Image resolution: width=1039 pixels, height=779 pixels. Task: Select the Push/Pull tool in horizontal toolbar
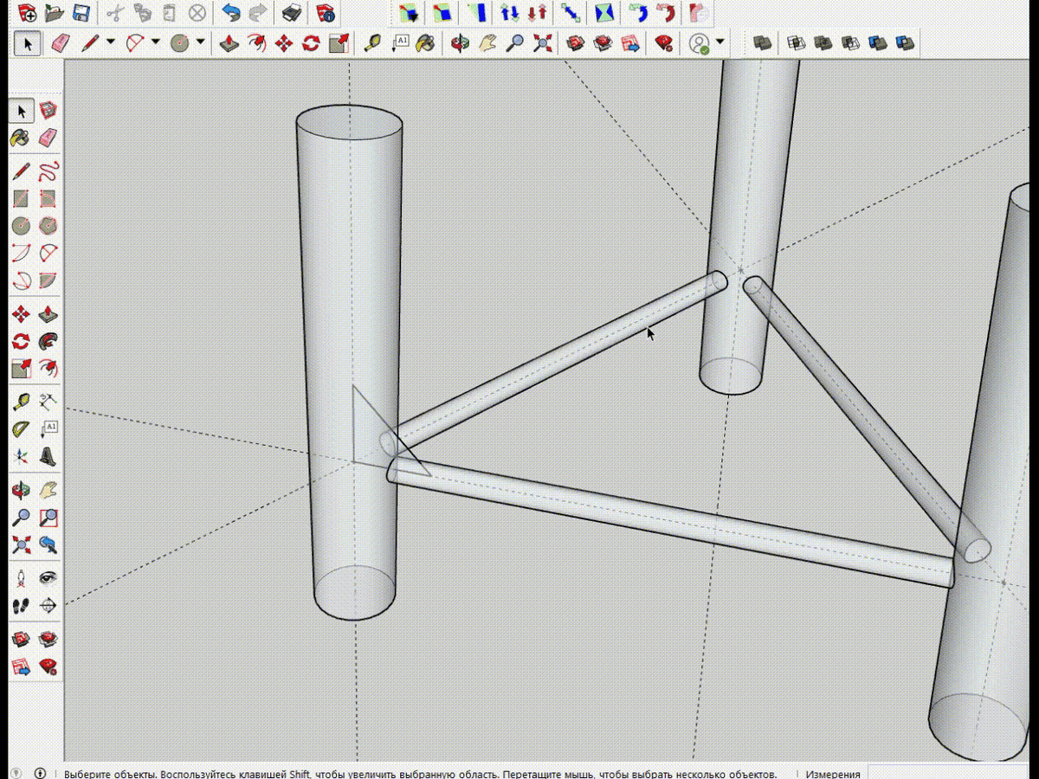click(x=229, y=42)
